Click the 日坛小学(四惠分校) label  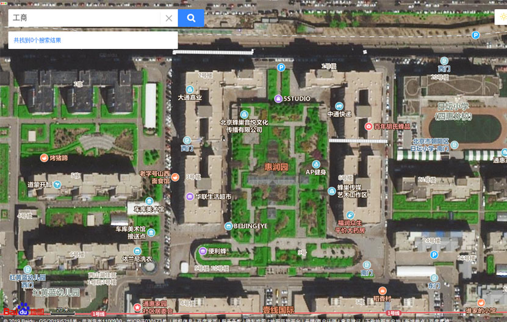[453, 111]
